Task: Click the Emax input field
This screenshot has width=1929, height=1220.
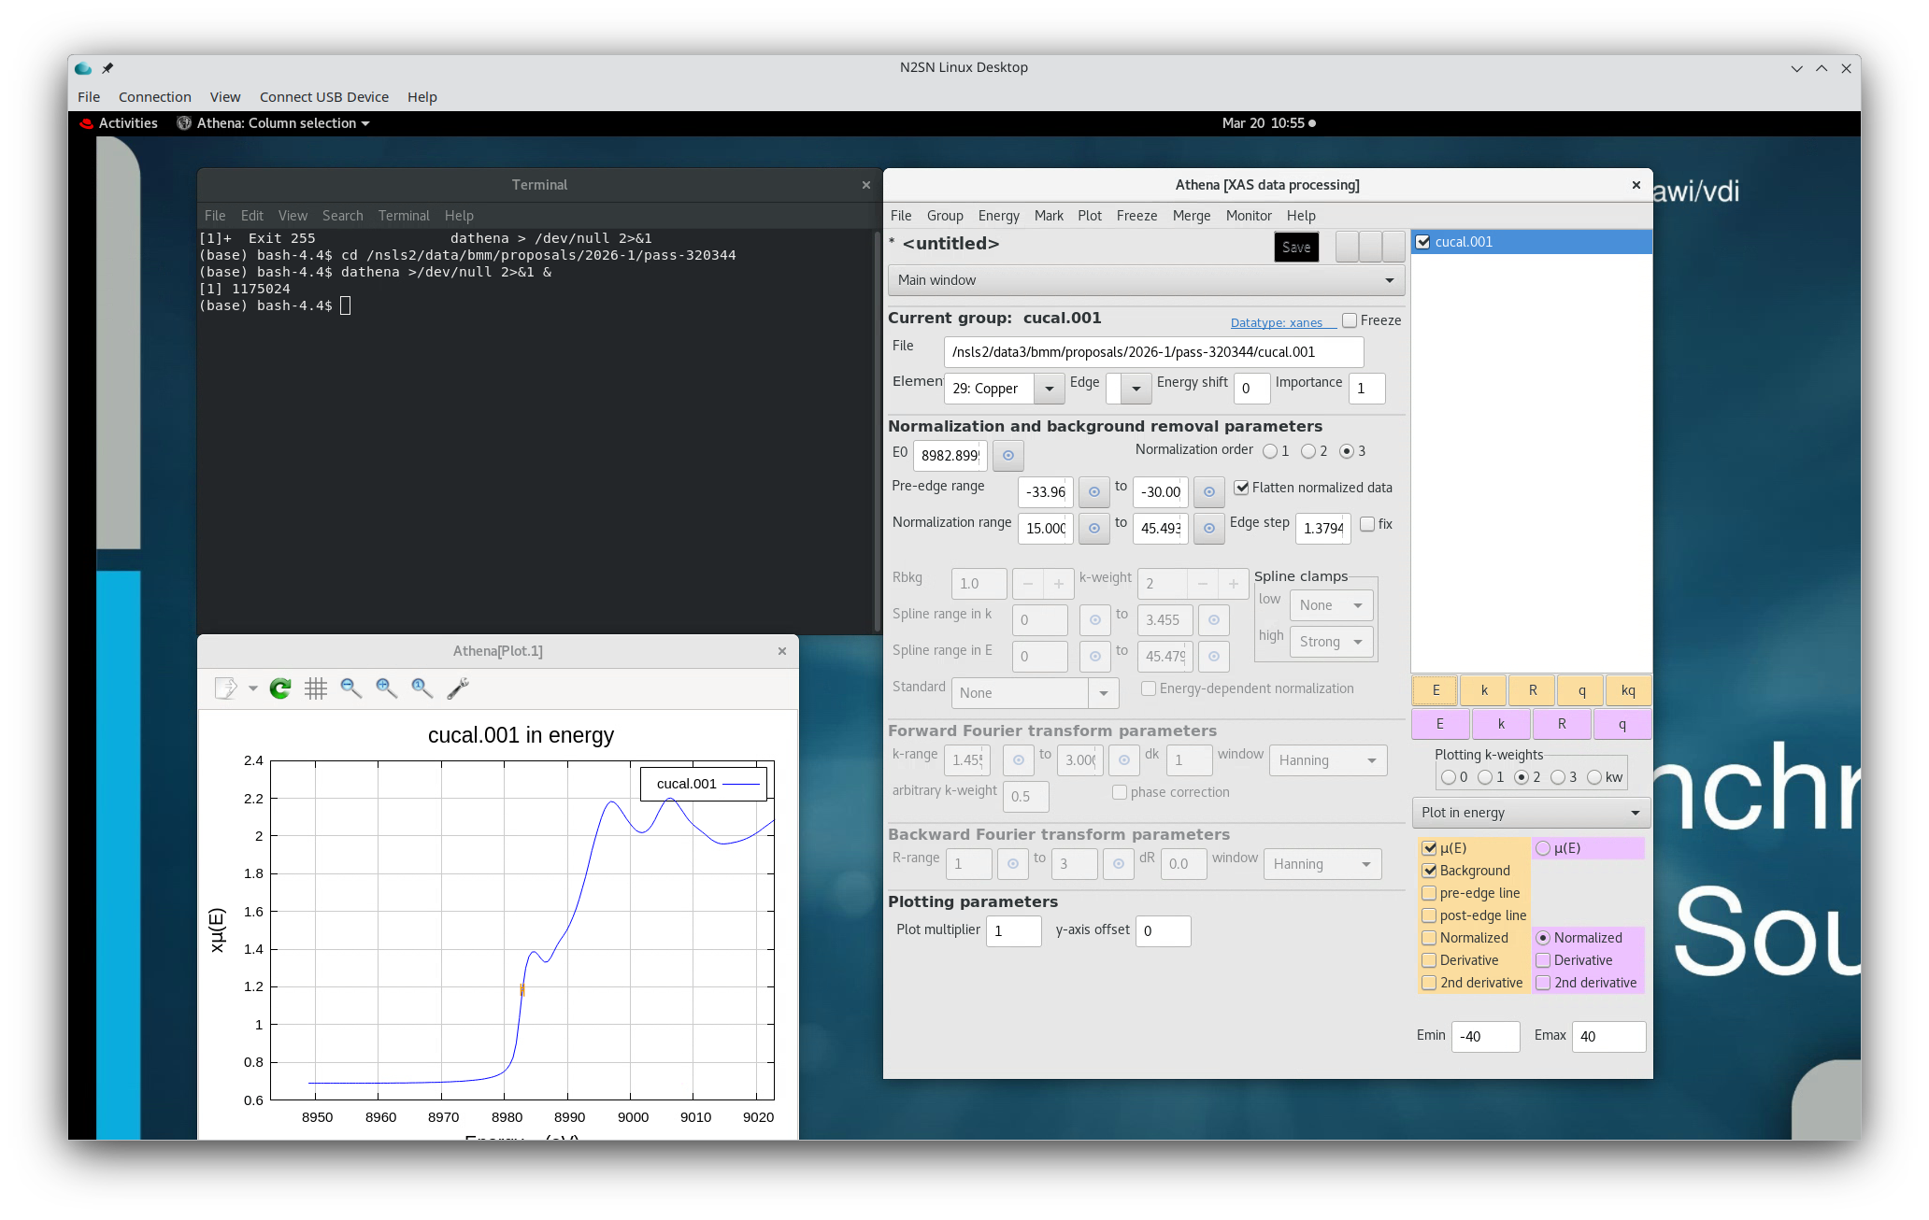Action: pyautogui.click(x=1607, y=1036)
